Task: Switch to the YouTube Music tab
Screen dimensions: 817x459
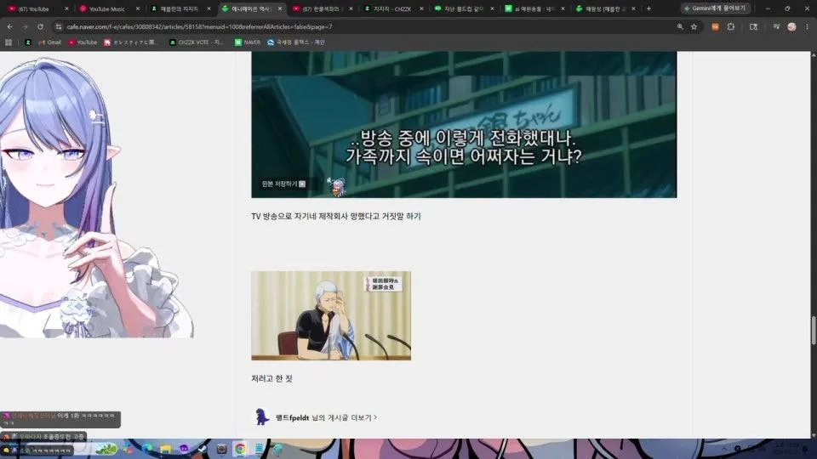Action: (x=110, y=8)
